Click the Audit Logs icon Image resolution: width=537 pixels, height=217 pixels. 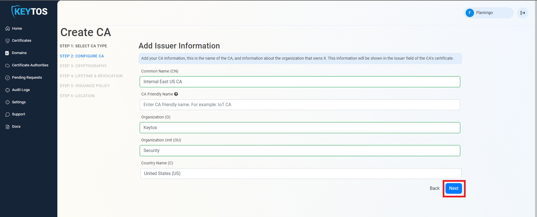pyautogui.click(x=8, y=90)
